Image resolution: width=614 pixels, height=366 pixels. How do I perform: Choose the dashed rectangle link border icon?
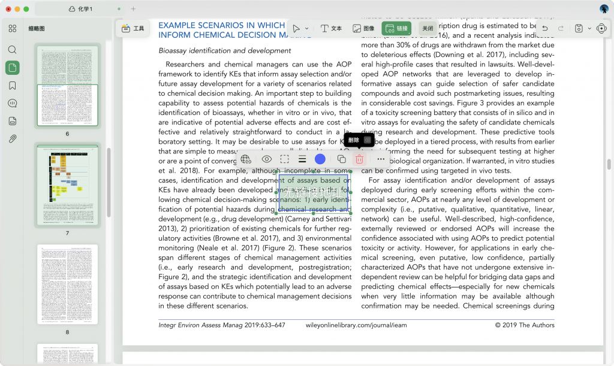tap(285, 159)
